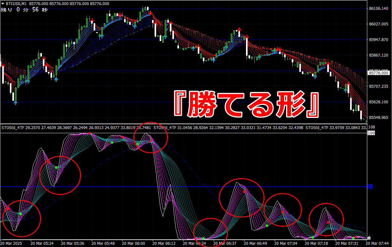Select the solid blue 50 level line
This screenshot has height=247, width=392.
tap(183, 187)
